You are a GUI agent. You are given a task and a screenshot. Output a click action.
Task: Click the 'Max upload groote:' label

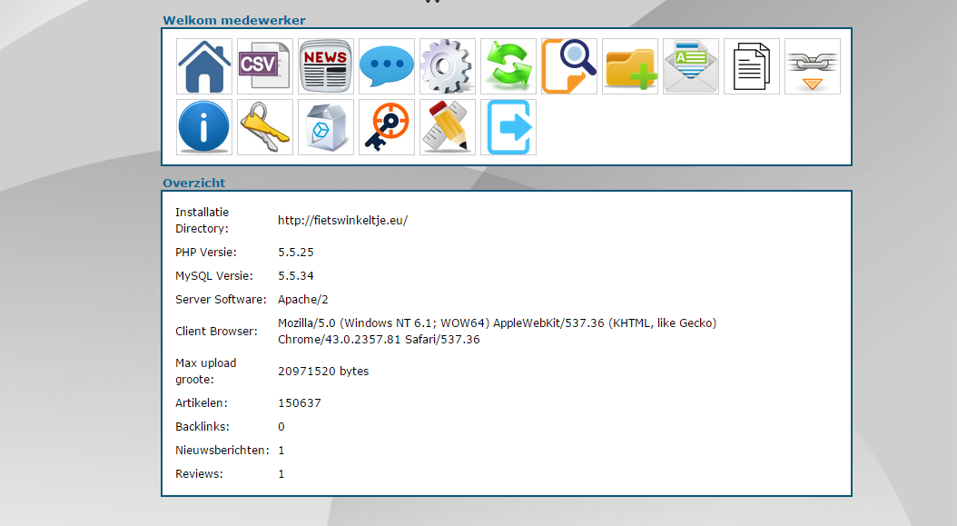[x=206, y=372]
